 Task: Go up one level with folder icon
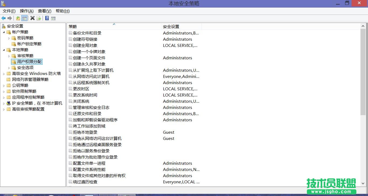click(18, 18)
